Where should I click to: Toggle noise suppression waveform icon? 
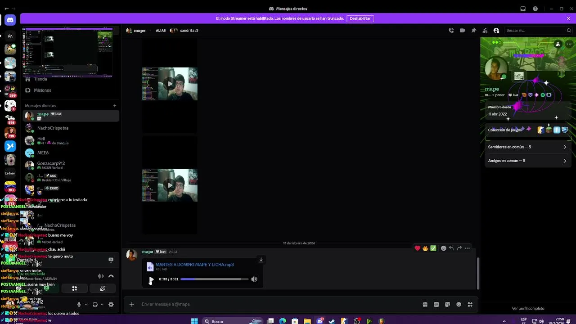coord(101,276)
